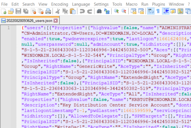Click the Save All toolbar icon
This screenshot has height=128, width=191.
(26, 11)
